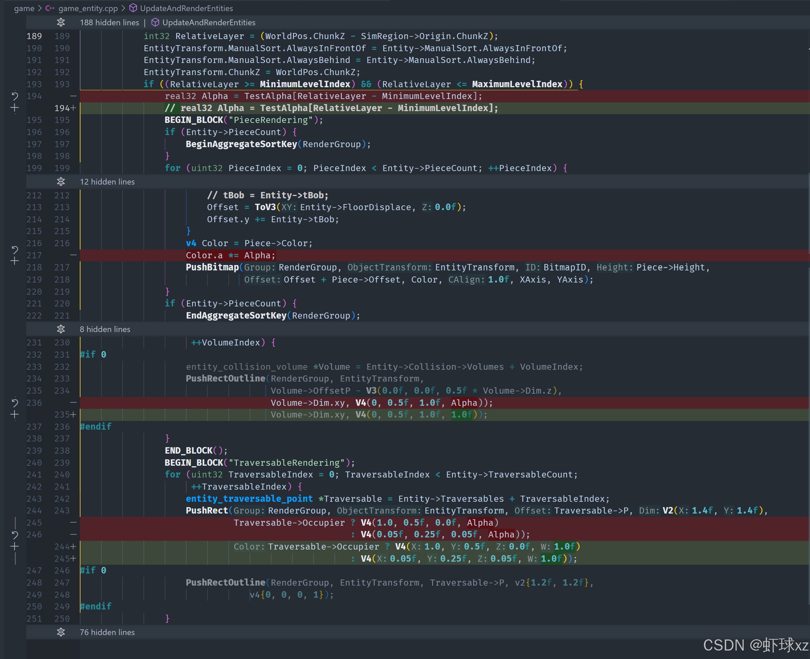The height and width of the screenshot is (659, 810).
Task: Stage the added commented Alpha line 194
Action: (14, 108)
